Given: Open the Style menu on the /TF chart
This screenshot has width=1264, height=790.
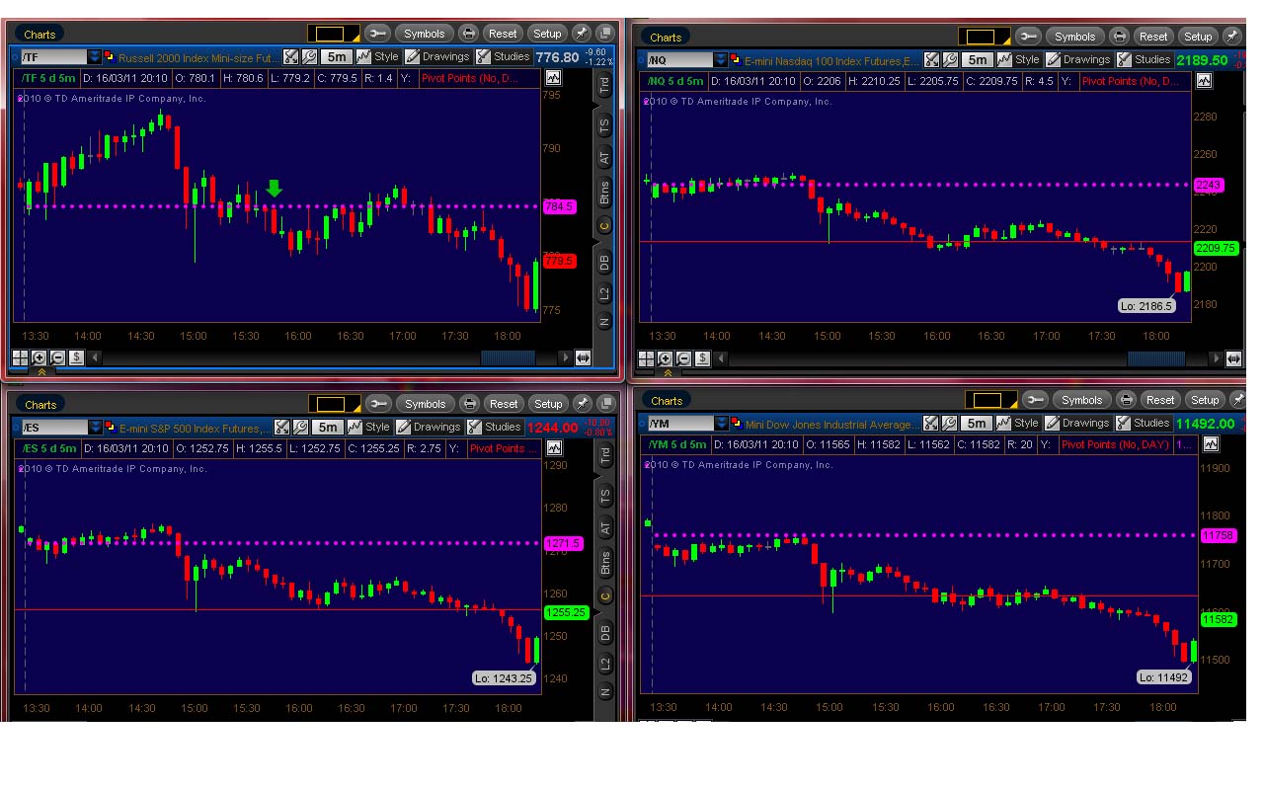Looking at the screenshot, I should [x=377, y=57].
